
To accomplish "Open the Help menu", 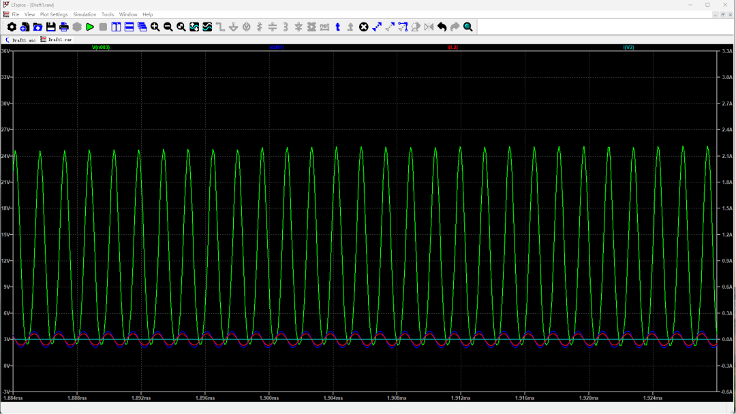I will (148, 14).
